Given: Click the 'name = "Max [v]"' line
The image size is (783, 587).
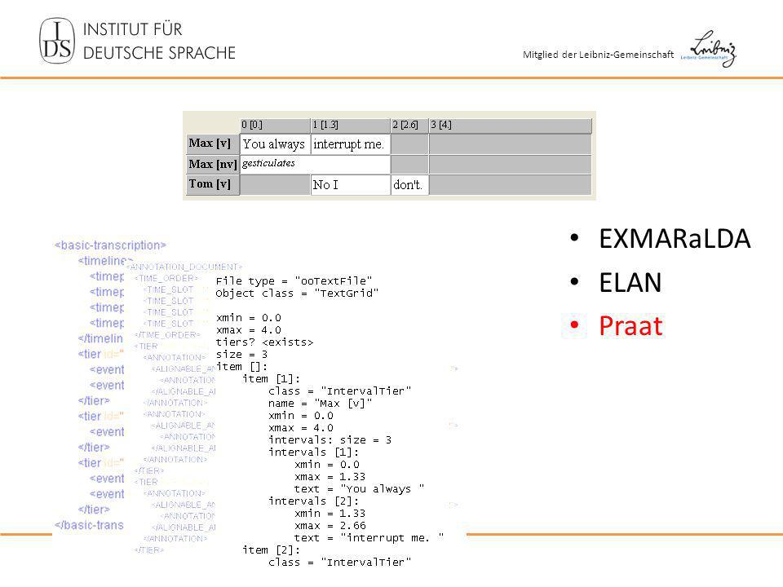Looking at the screenshot, I should pos(320,404).
